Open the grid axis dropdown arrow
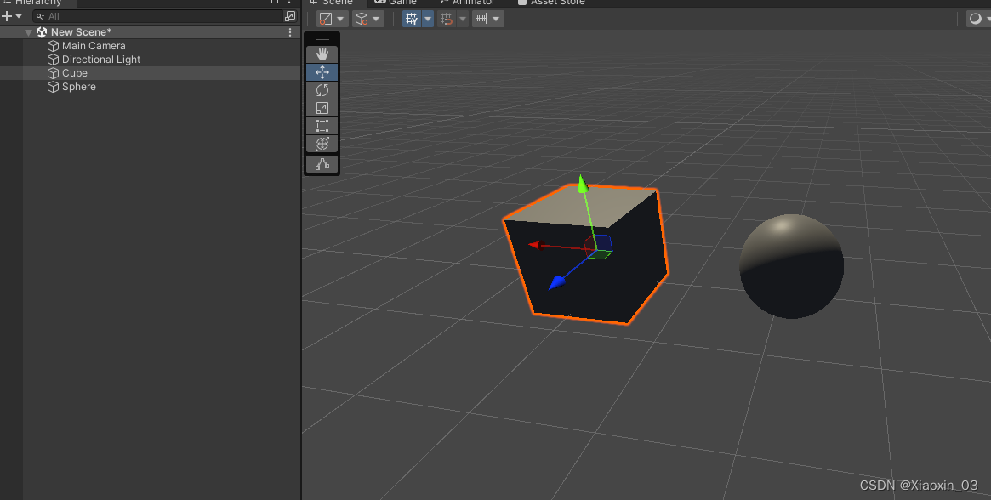Screen dimensions: 991x500 pyautogui.click(x=429, y=18)
